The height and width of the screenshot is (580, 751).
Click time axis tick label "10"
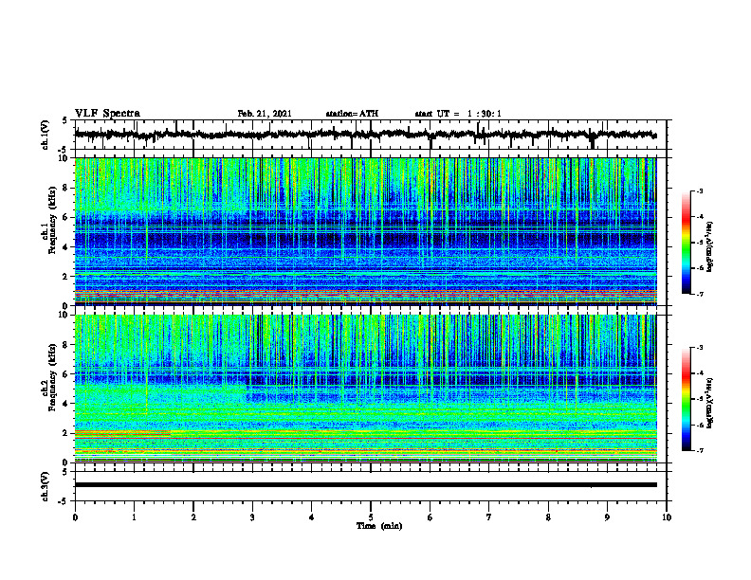click(667, 517)
